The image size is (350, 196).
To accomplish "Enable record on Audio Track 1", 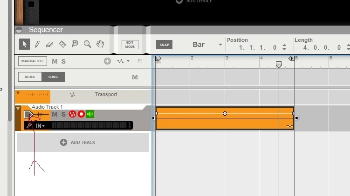I will (81, 114).
